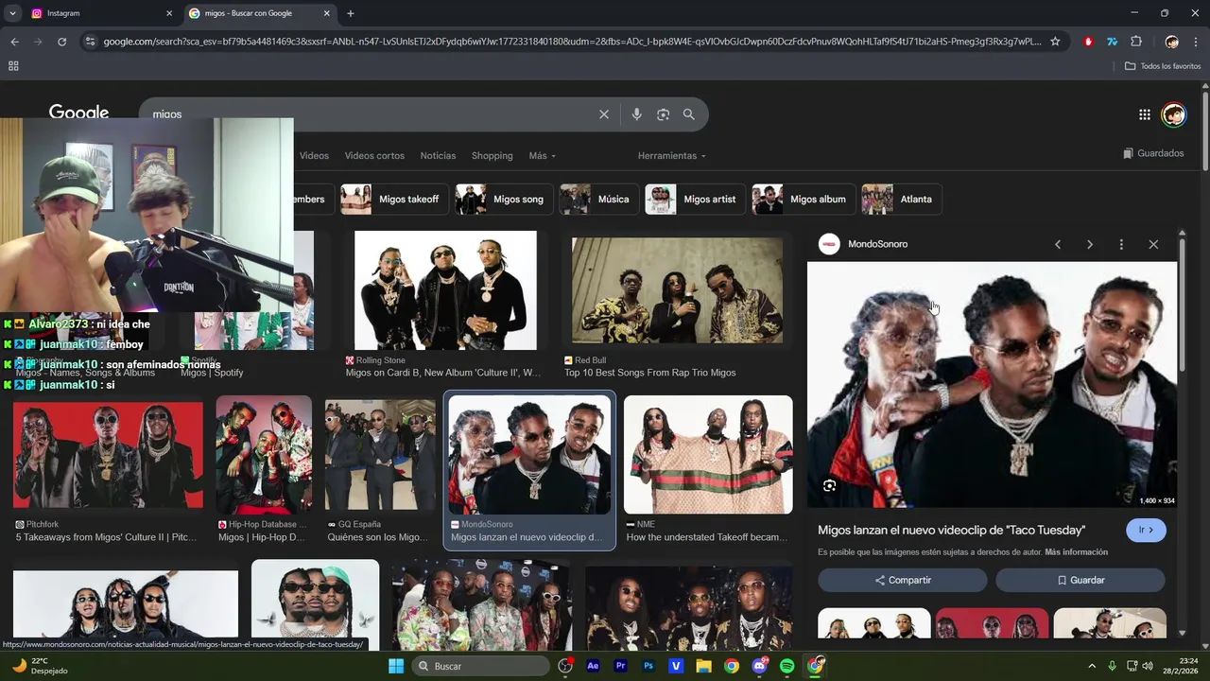The image size is (1210, 681).
Task: Clear the Google search box text
Action: [x=604, y=114]
